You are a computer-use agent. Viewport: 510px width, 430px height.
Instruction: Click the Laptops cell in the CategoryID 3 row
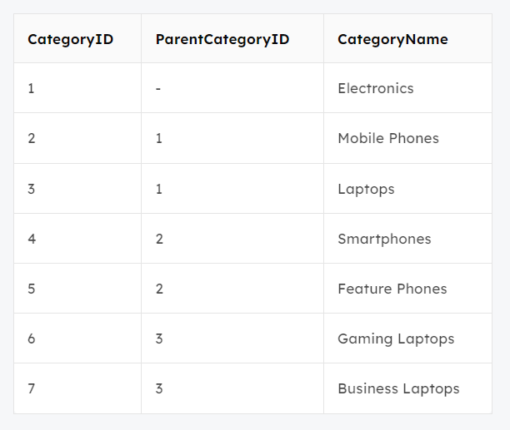[366, 189]
